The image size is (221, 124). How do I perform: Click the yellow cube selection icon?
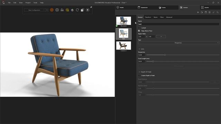click(67, 10)
